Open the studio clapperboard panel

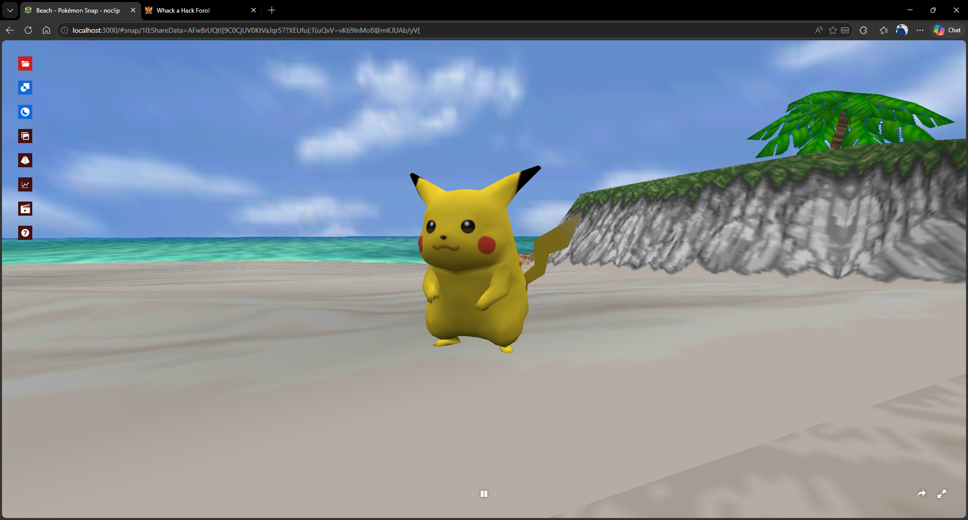25,209
